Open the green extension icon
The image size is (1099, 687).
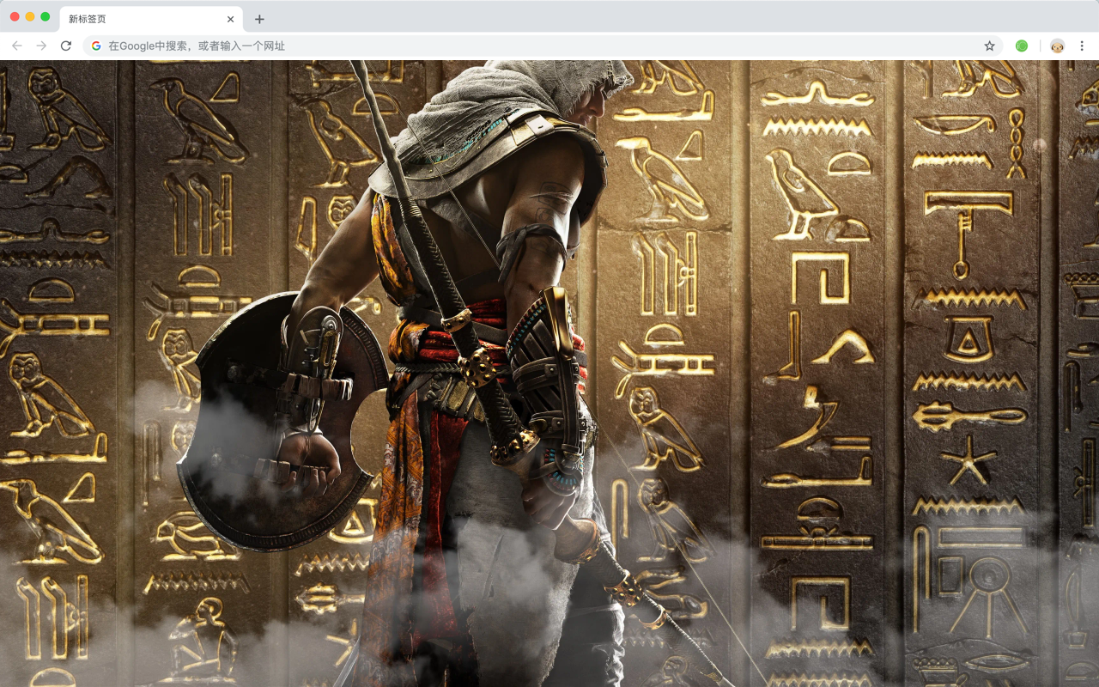[1022, 46]
